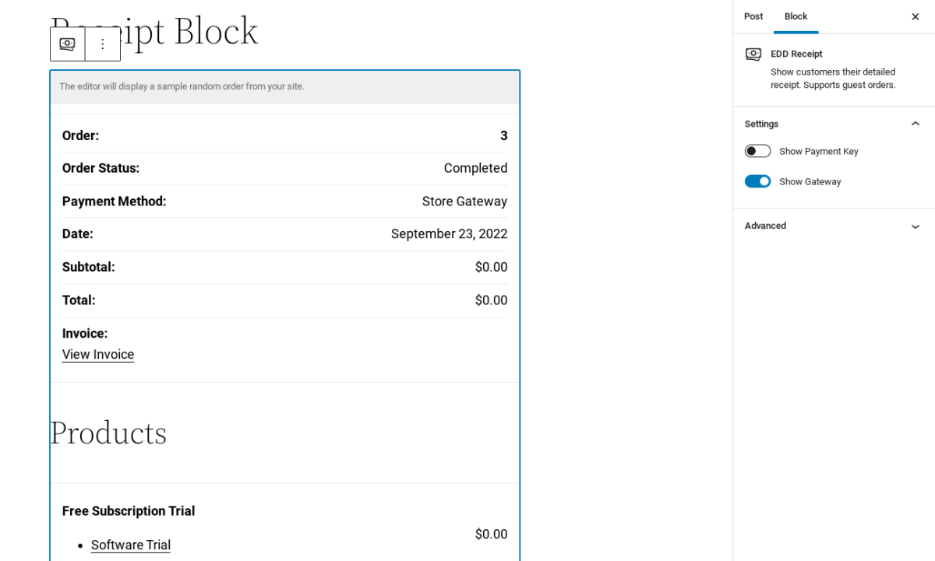The image size is (935, 561).
Task: Select the Block tab
Action: click(796, 16)
